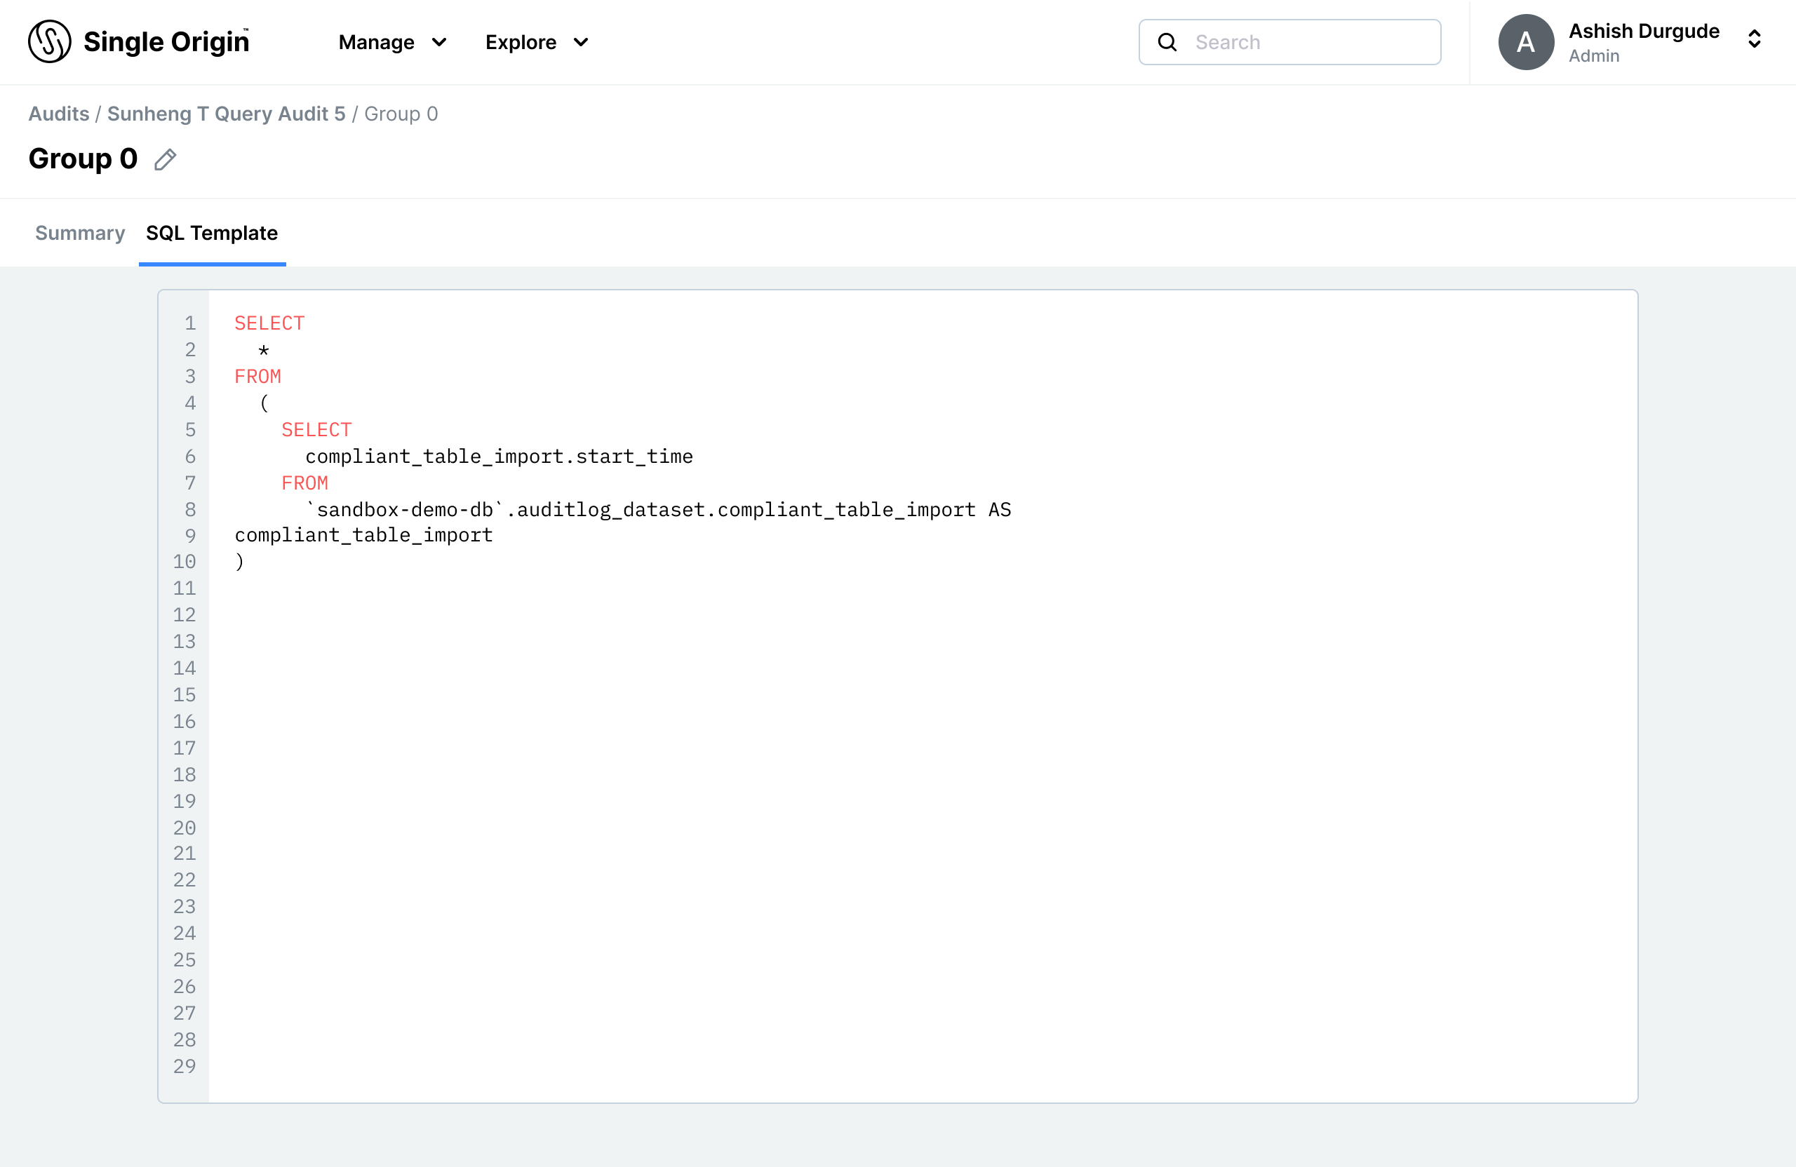Switch to the Summary tab

80,233
